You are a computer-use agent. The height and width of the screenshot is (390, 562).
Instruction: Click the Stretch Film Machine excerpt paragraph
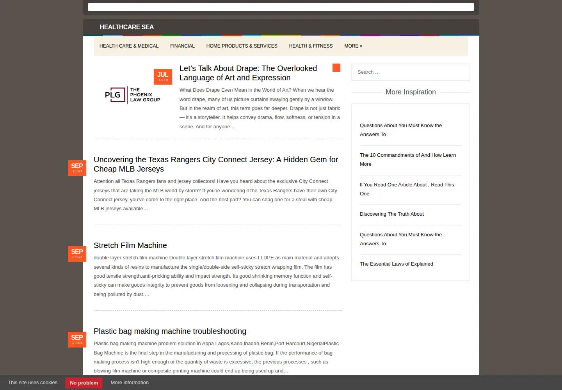(x=217, y=276)
